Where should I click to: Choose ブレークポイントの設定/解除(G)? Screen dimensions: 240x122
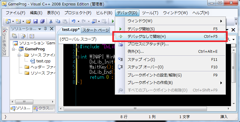(170, 75)
